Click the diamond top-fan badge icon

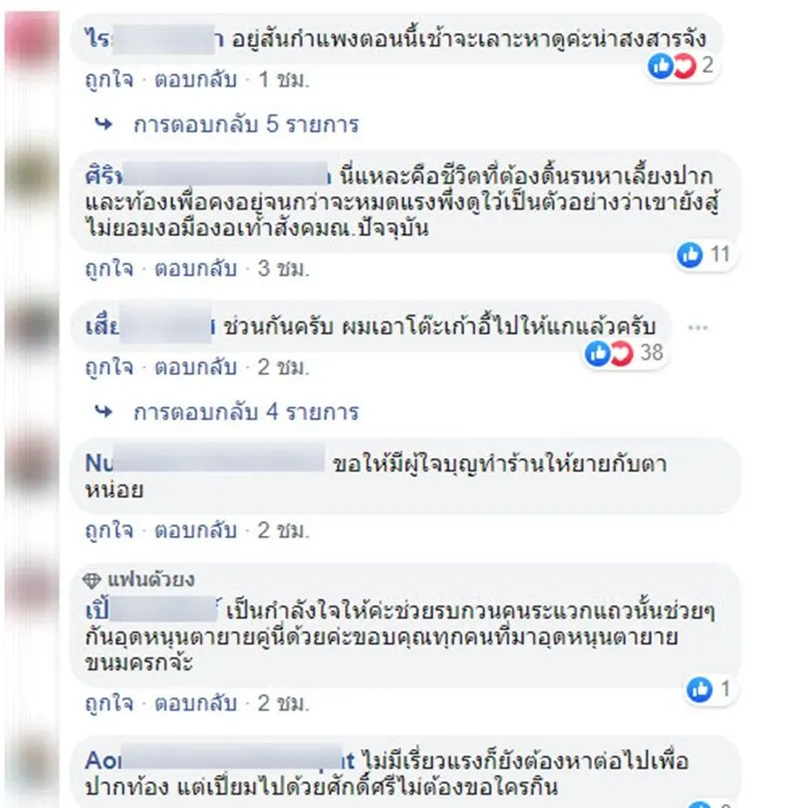point(92,581)
